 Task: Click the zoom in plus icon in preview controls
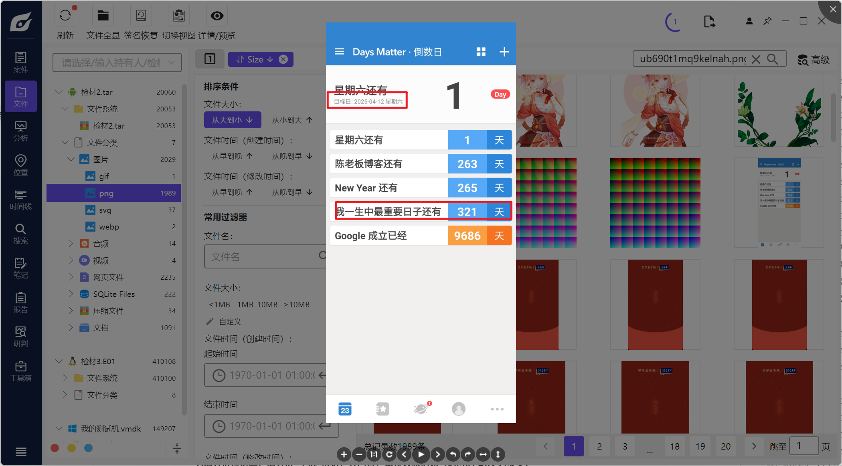[344, 454]
